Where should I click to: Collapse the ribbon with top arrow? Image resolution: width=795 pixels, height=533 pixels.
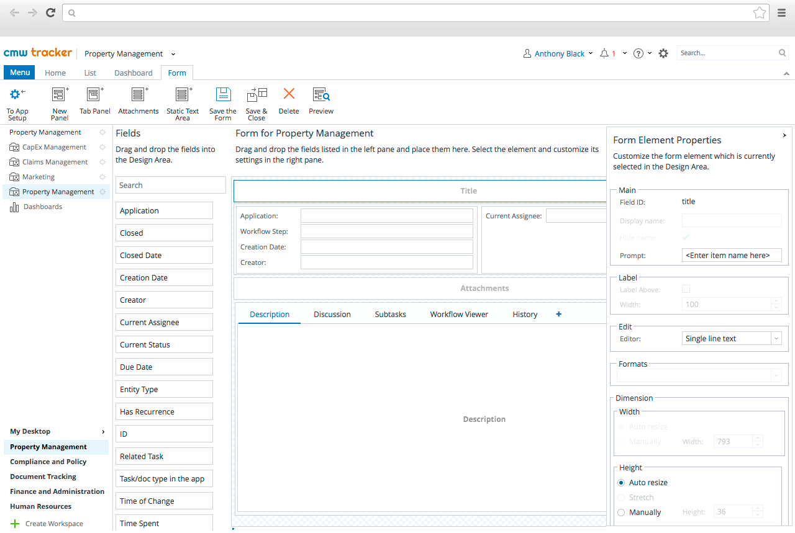pyautogui.click(x=787, y=73)
